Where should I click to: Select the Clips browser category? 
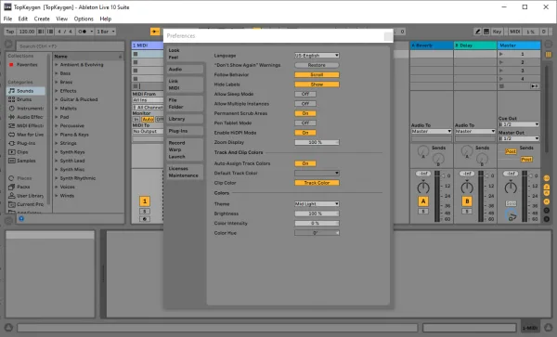tap(26, 152)
